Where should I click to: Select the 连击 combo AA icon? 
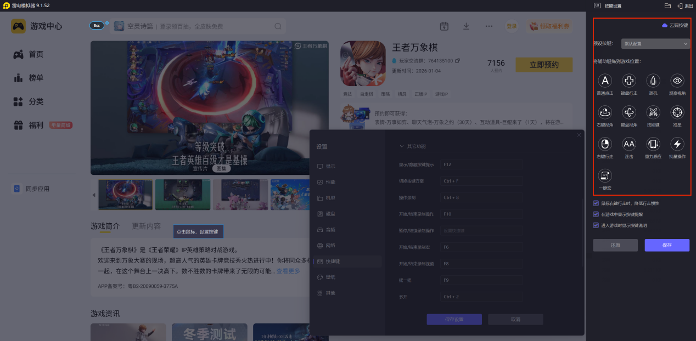click(629, 144)
